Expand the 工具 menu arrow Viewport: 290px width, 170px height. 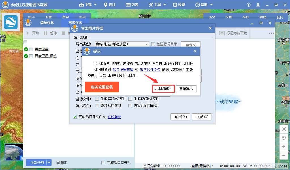click(x=165, y=5)
